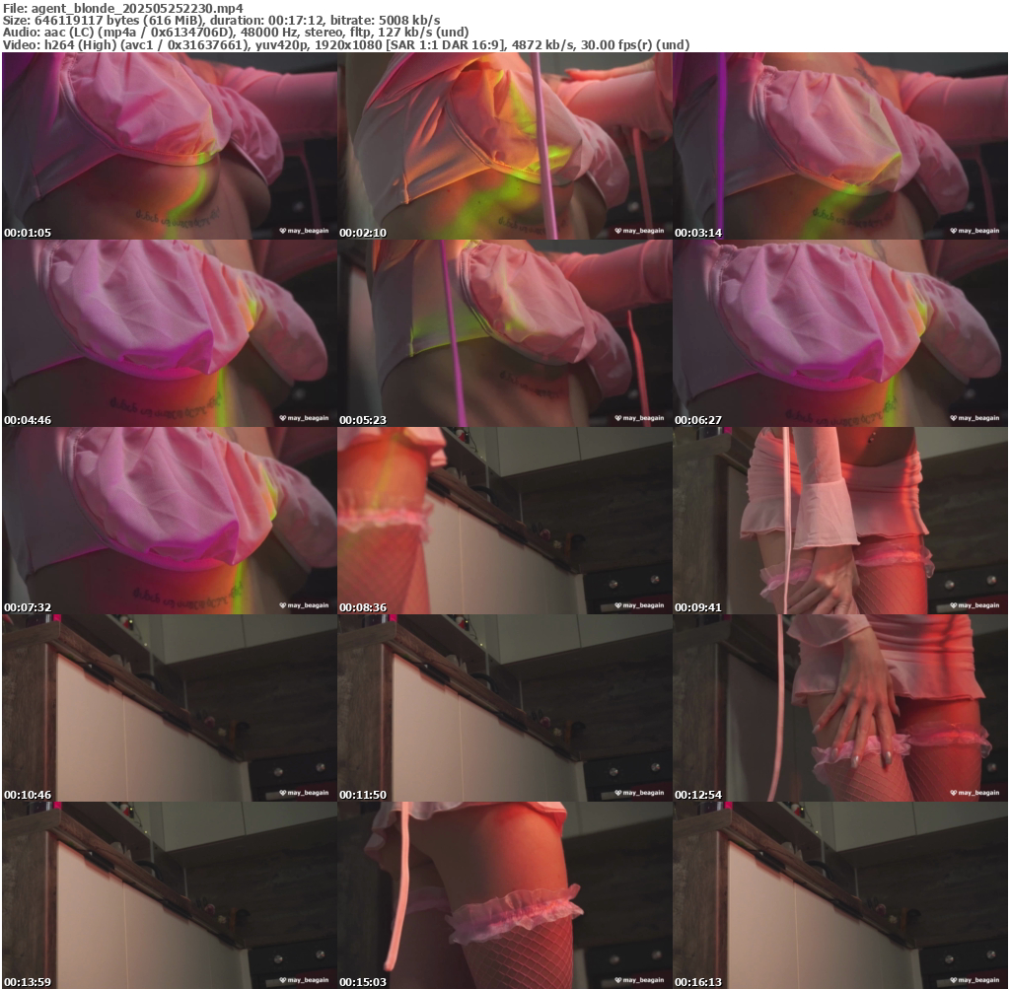1010x989 pixels.
Task: Click the thumbnail marked 00:03:14
Action: 840,146
